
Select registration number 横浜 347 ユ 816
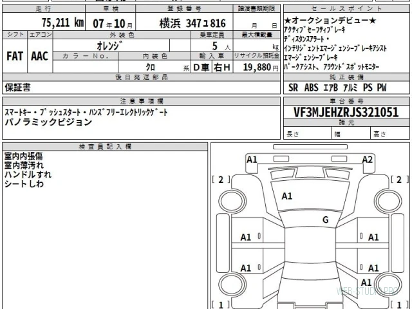(x=192, y=23)
